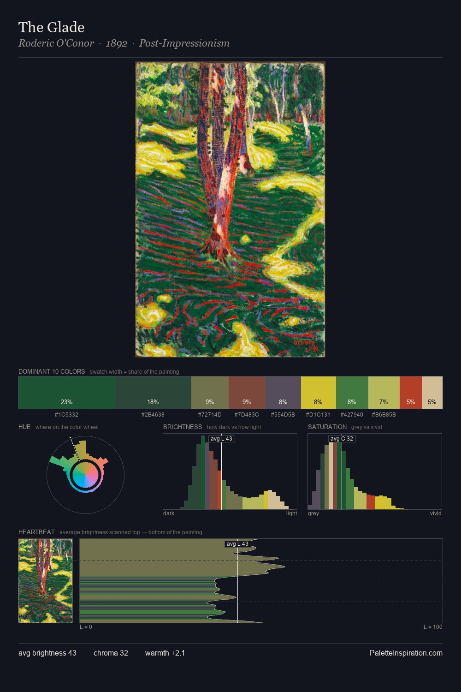Screen dimensions: 461x692
Task: Click the brightness histogram chart
Action: tap(230, 471)
